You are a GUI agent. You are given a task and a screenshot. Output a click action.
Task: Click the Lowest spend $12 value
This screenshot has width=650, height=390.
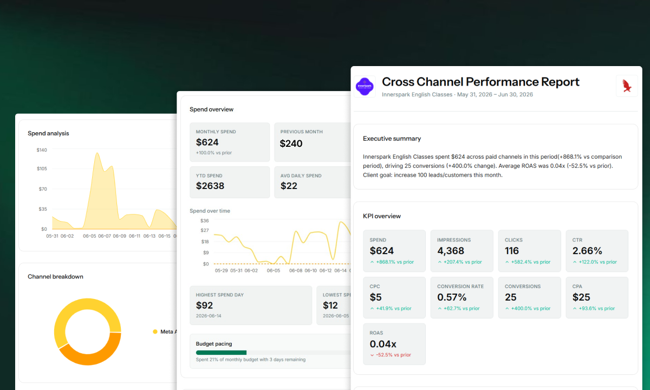coord(330,305)
